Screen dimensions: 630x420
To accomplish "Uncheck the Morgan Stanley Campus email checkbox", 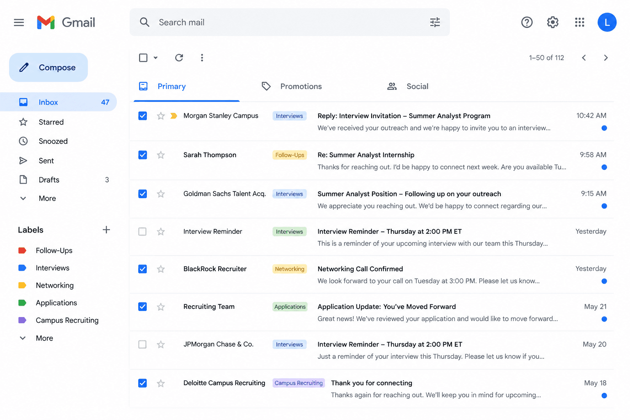I will (x=142, y=116).
